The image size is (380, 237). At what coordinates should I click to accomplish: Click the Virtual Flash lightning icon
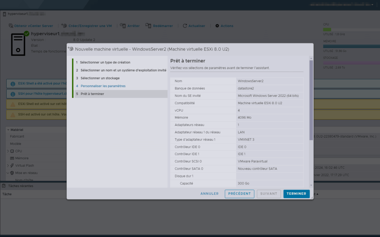(12, 166)
